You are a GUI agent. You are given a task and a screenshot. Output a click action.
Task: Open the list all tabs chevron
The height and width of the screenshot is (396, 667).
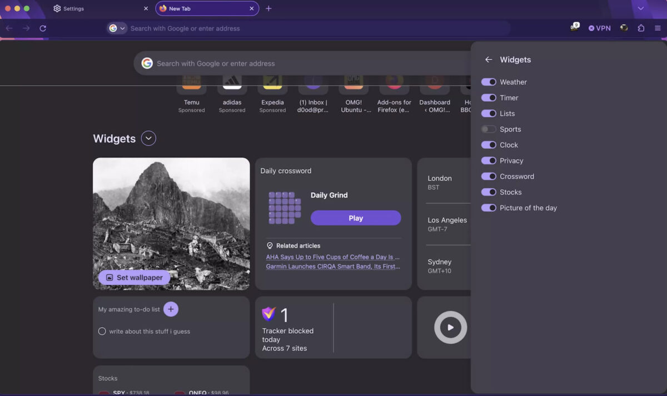641,8
